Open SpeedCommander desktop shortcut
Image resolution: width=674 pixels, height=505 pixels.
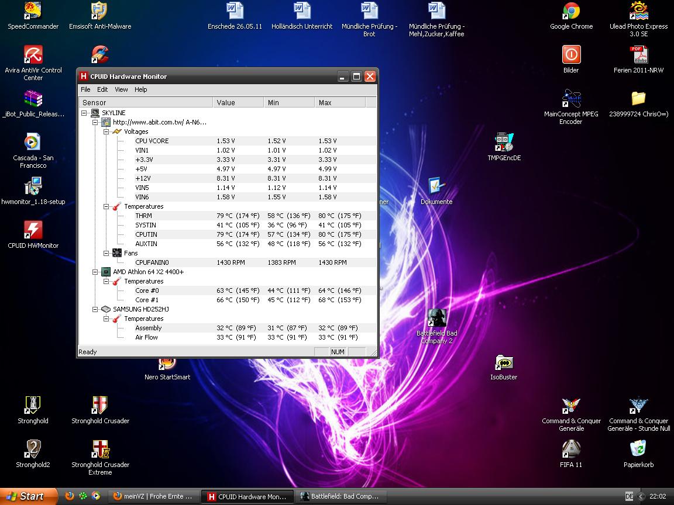[33, 11]
